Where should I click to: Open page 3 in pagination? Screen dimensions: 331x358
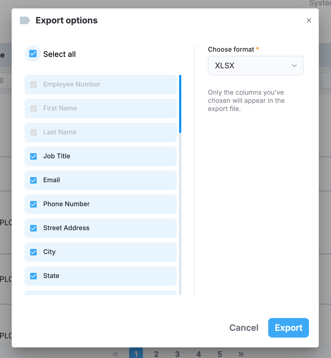pyautogui.click(x=177, y=354)
